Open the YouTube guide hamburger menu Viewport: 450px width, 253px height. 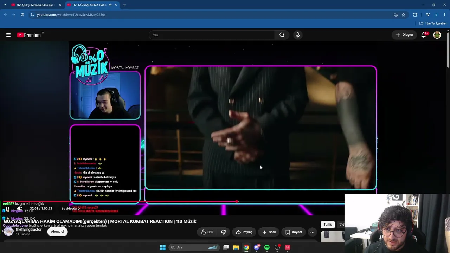[x=8, y=35]
